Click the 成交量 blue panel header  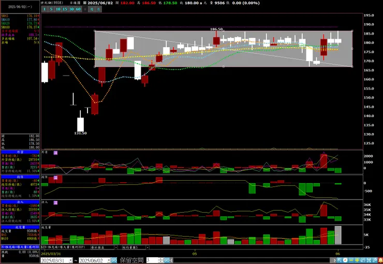20,227
